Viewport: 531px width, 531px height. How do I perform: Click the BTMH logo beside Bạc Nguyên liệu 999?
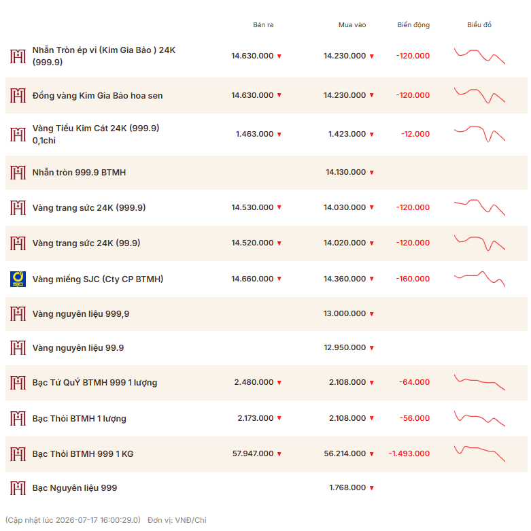18,488
